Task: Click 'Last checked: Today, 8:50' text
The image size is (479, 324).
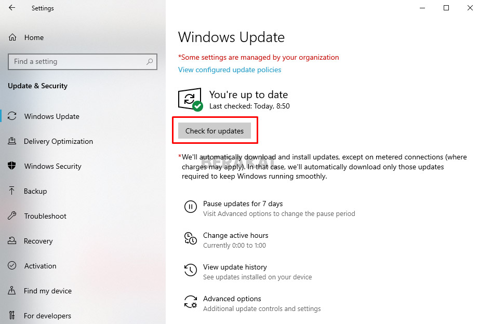Action: pos(249,106)
